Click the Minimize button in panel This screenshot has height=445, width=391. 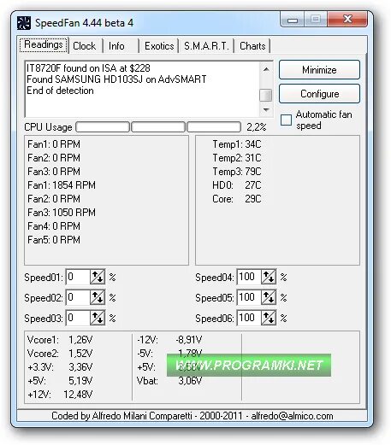click(319, 70)
